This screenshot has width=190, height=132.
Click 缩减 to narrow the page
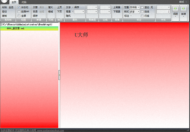[x=51, y=12]
